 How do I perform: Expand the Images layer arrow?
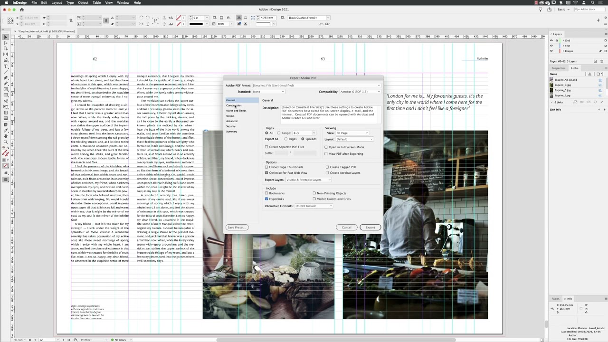tap(563, 51)
